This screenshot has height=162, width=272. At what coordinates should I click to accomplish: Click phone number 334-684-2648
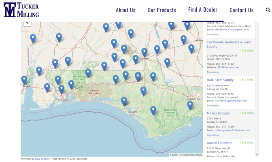(x=225, y=94)
